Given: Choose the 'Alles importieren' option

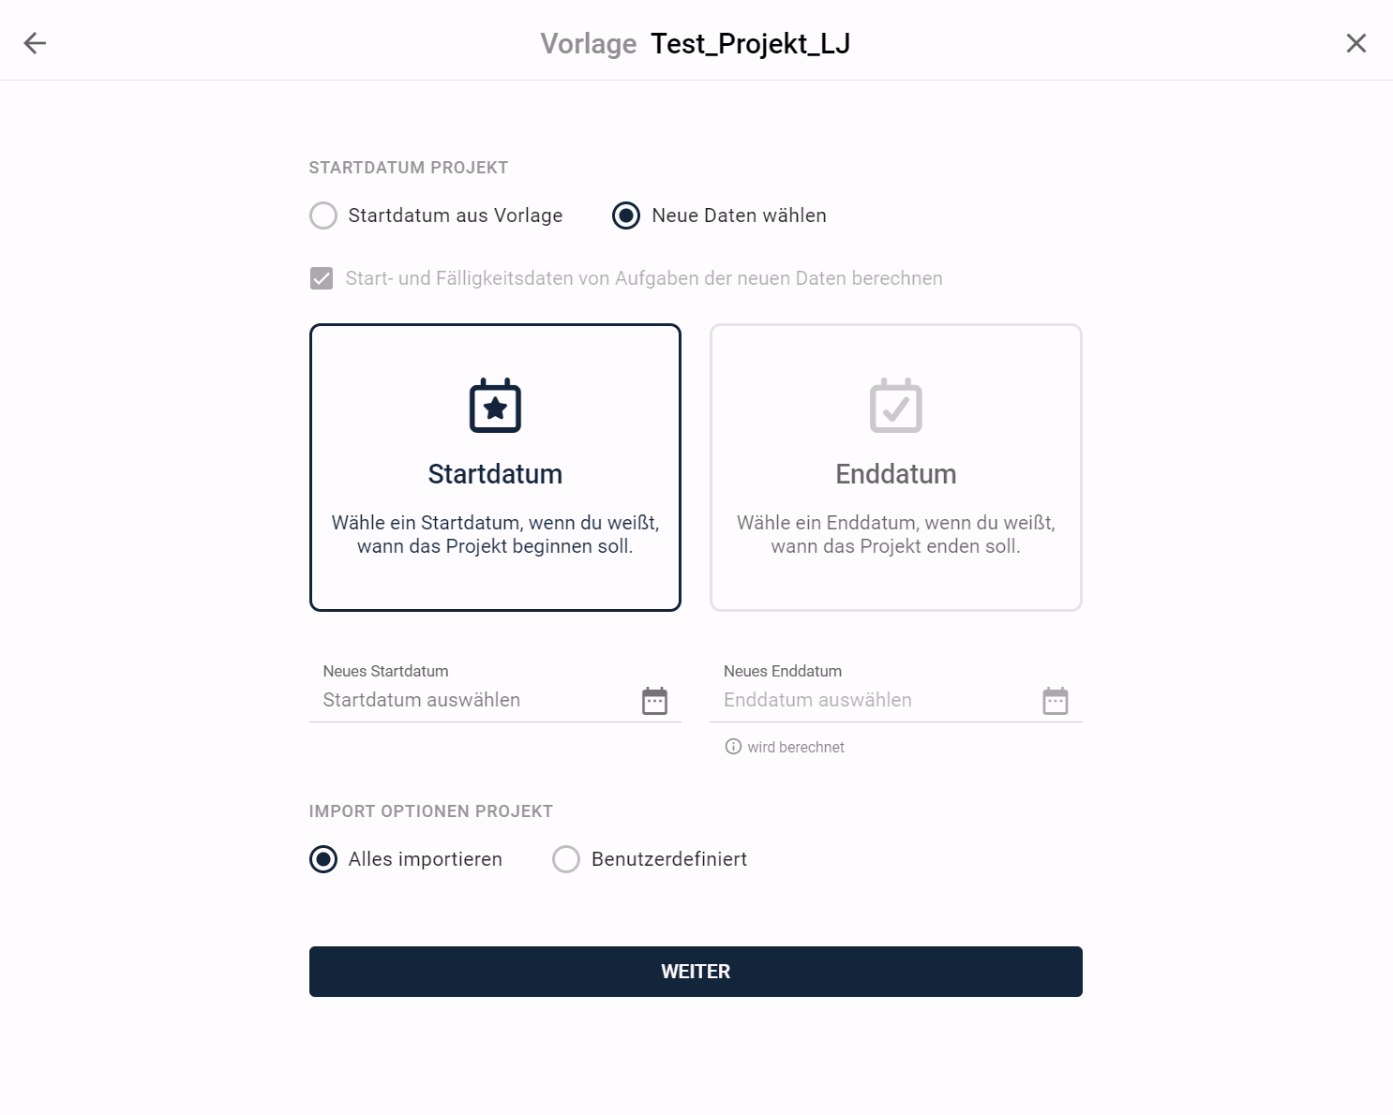Looking at the screenshot, I should (323, 859).
